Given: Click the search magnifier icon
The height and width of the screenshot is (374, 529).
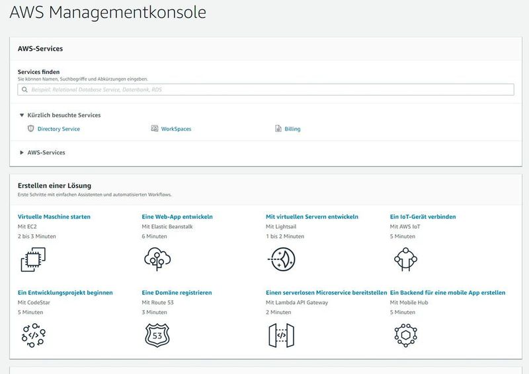Looking at the screenshot, I should pyautogui.click(x=24, y=90).
